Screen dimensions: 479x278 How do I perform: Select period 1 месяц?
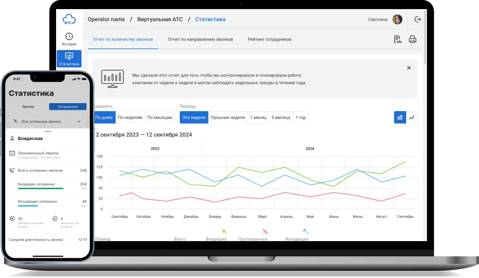[x=258, y=117]
